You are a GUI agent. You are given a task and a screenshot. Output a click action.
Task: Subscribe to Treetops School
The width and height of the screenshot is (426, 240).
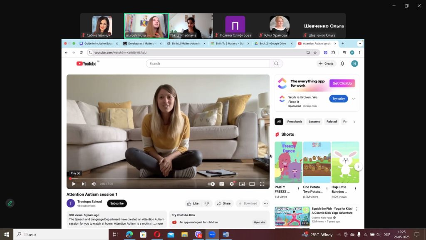(x=117, y=203)
